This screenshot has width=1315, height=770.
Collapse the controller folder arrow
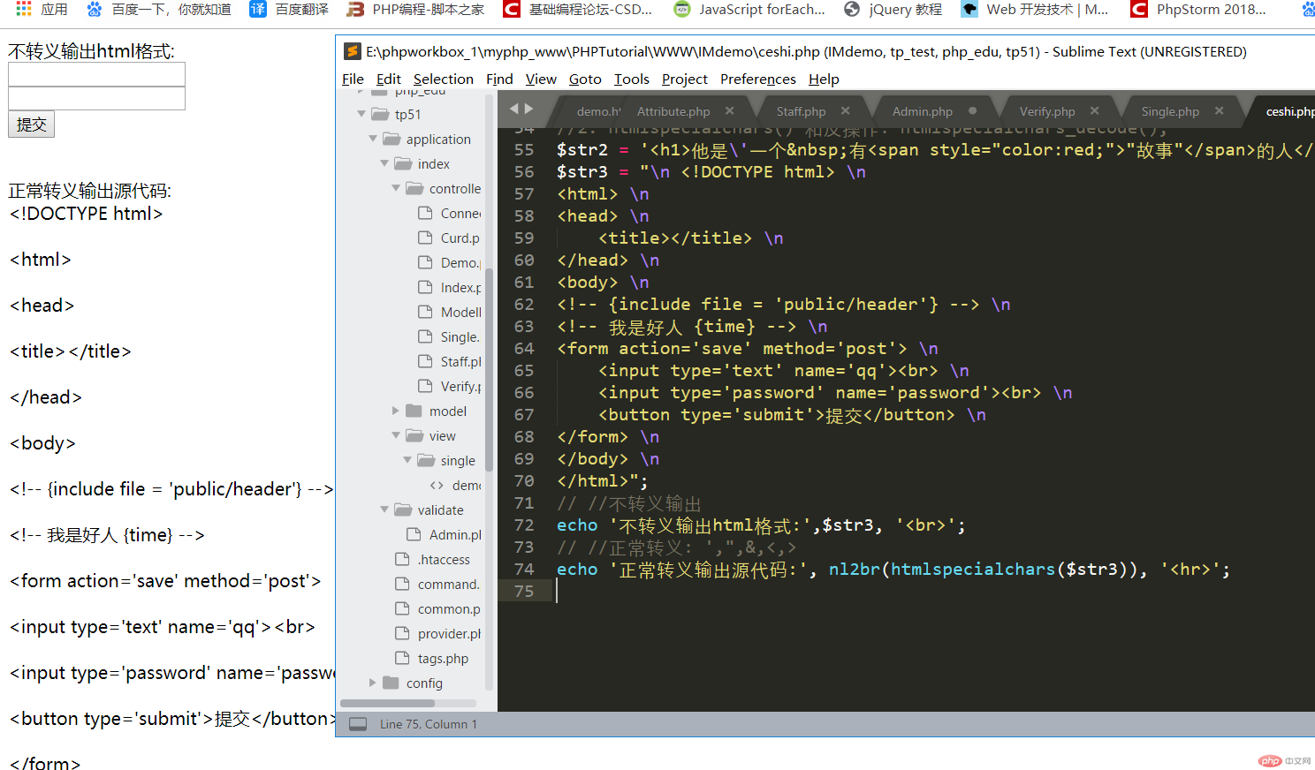pyautogui.click(x=396, y=188)
